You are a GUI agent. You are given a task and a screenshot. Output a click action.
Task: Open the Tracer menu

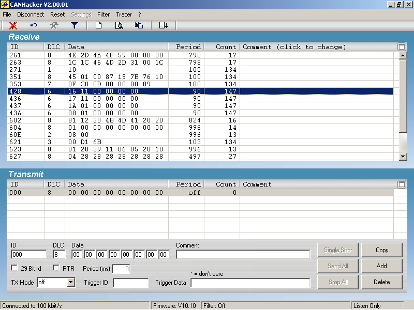(x=124, y=14)
